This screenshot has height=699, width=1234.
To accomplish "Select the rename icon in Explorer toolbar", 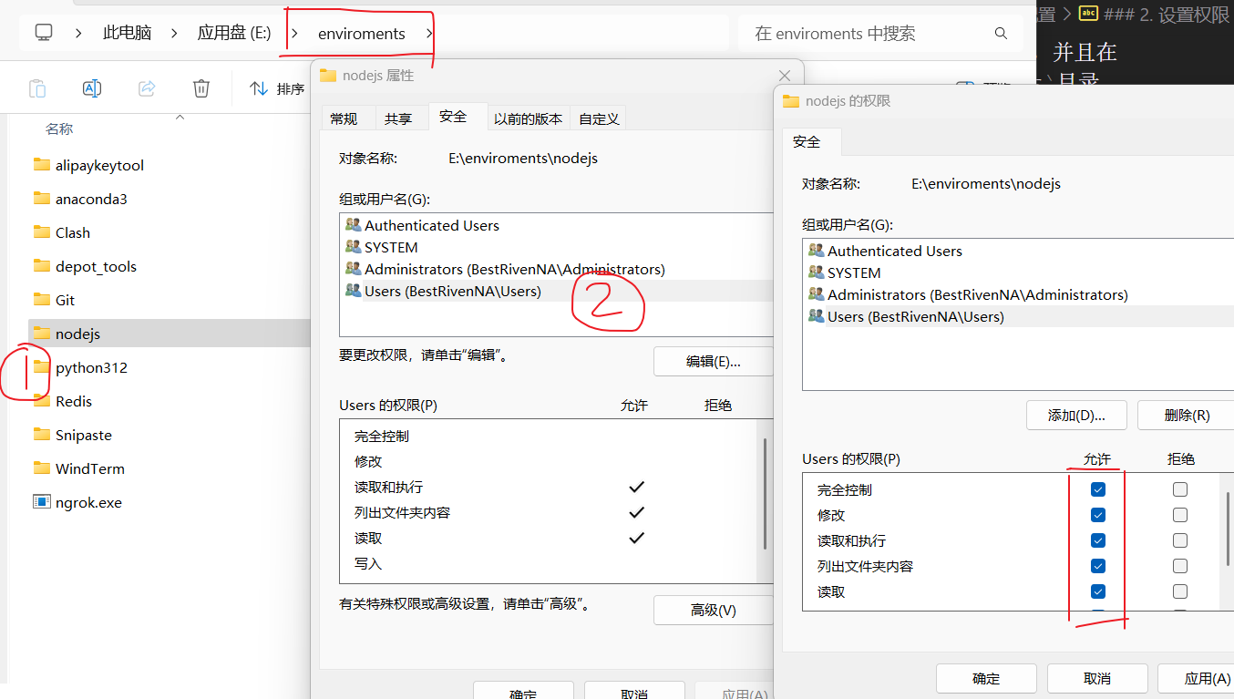I will [x=91, y=87].
